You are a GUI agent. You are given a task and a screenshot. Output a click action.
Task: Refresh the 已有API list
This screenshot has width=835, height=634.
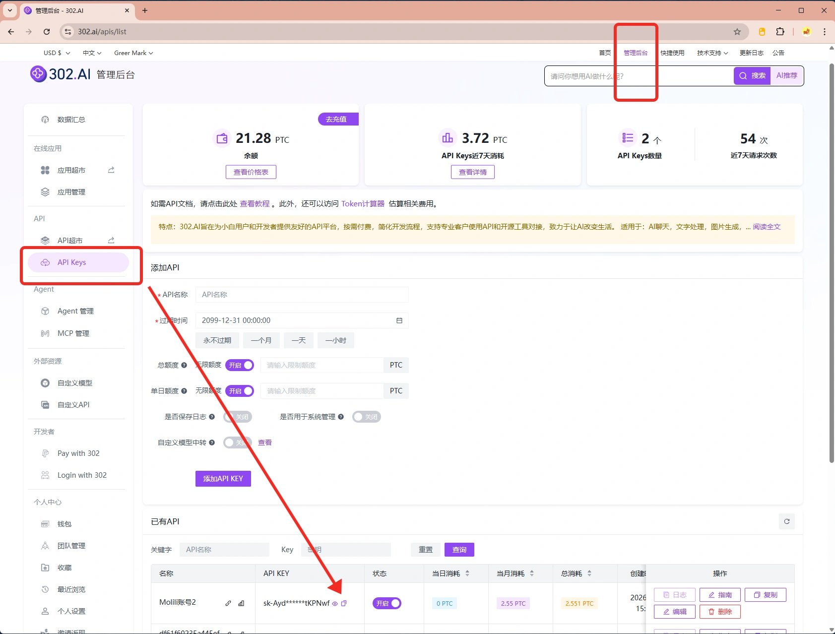(786, 521)
